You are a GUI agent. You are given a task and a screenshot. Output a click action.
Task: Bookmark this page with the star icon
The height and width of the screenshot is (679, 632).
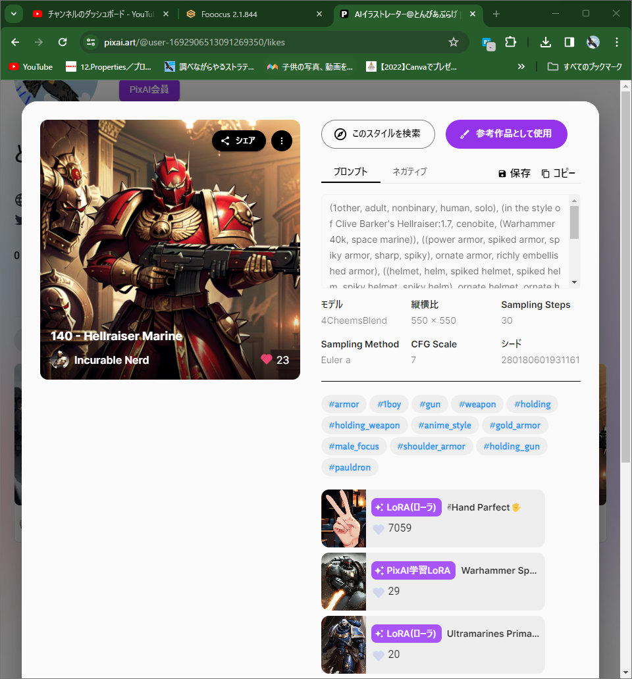[453, 42]
